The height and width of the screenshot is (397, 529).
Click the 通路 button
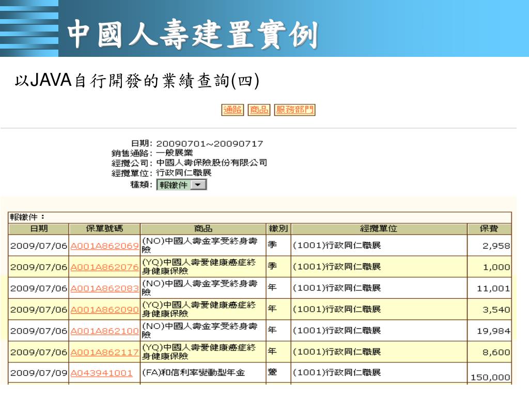(x=232, y=110)
